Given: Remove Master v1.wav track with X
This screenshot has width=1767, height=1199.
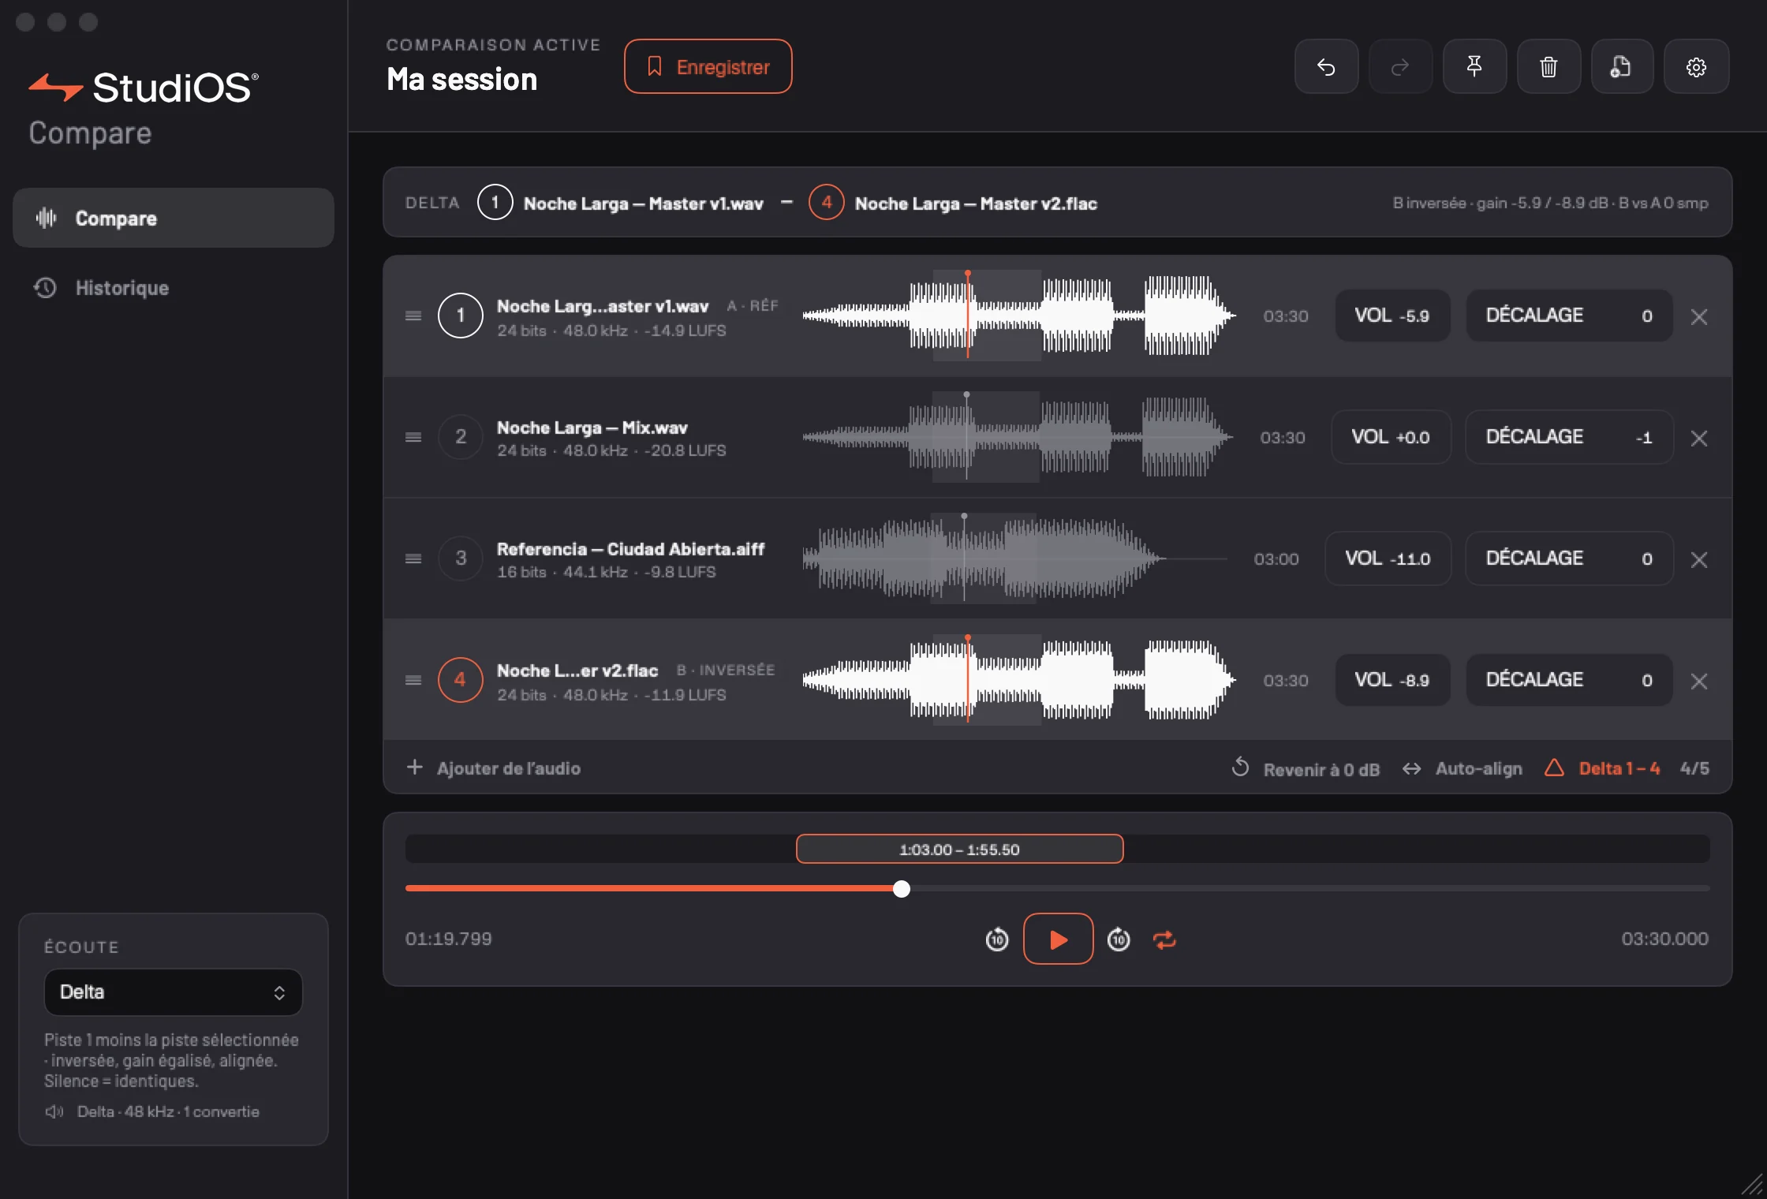Looking at the screenshot, I should pos(1699,317).
